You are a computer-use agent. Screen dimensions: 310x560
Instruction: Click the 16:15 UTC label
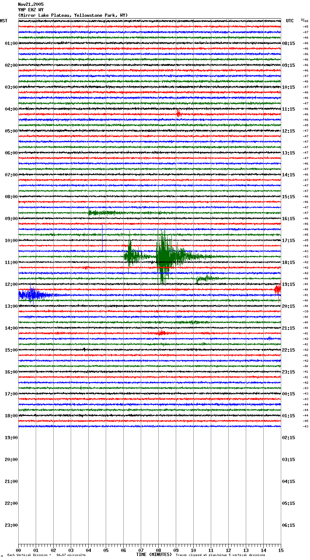tap(288, 219)
